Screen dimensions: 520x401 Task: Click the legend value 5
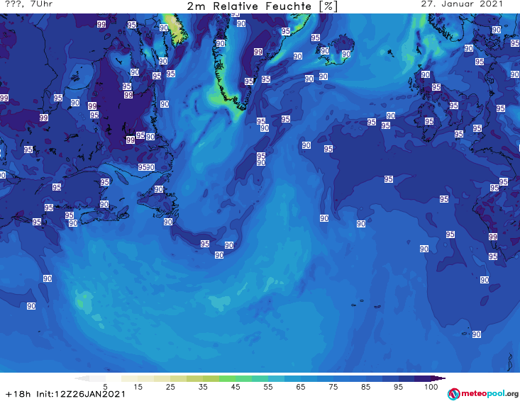(105, 386)
